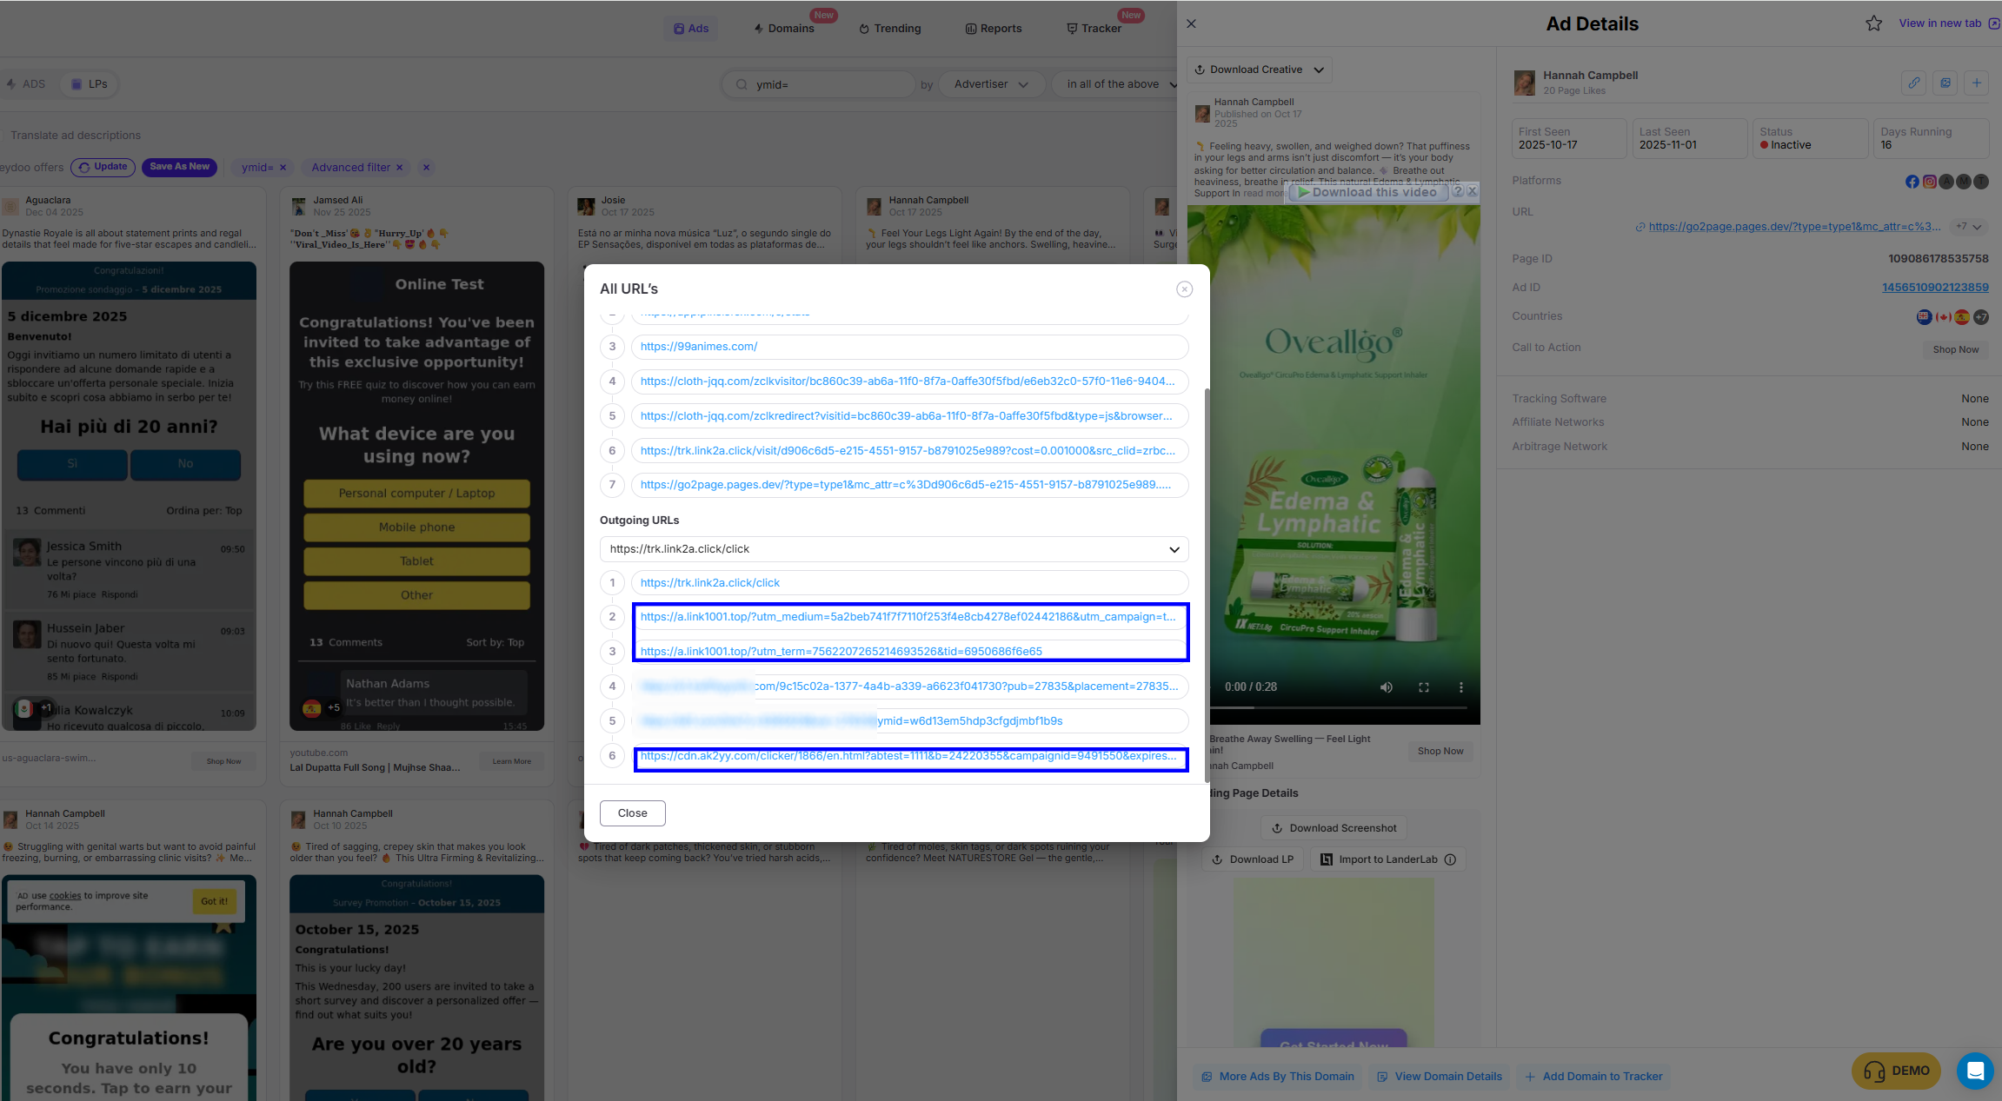Image resolution: width=2002 pixels, height=1101 pixels.
Task: Click the Update filter button
Action: 103,167
